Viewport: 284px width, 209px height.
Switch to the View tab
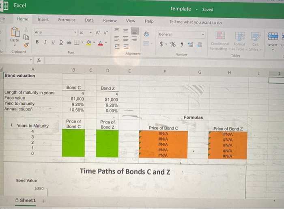[131, 21]
